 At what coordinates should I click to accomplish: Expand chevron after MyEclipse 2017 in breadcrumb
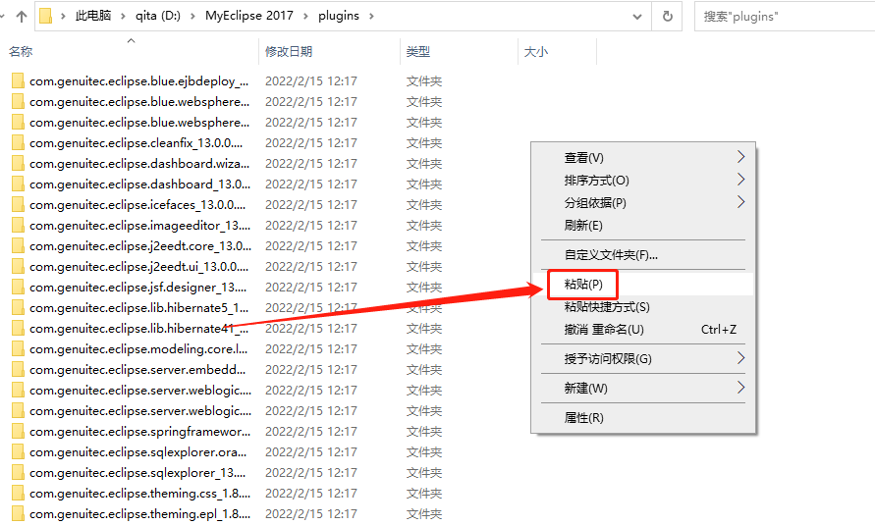(305, 16)
